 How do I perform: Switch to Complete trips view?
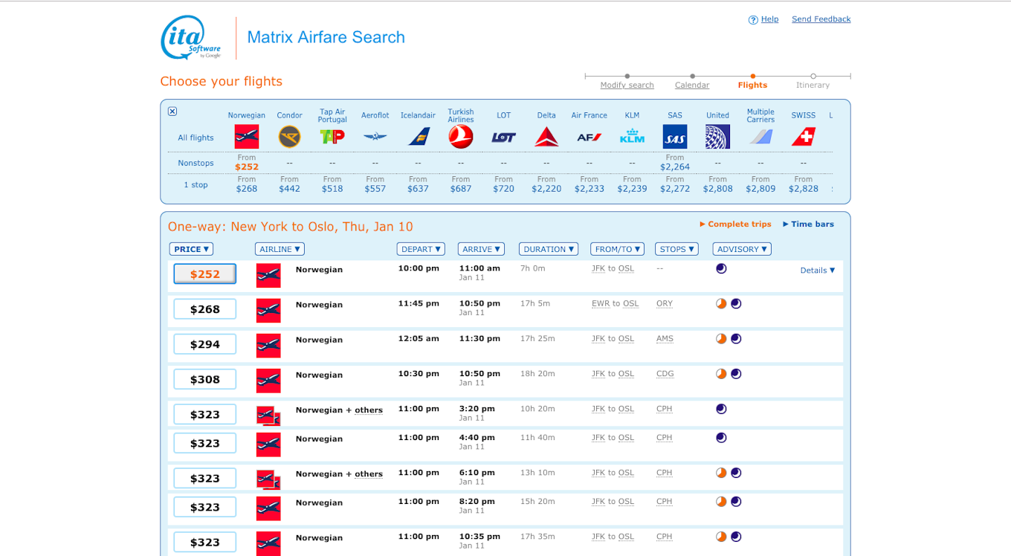tap(735, 224)
